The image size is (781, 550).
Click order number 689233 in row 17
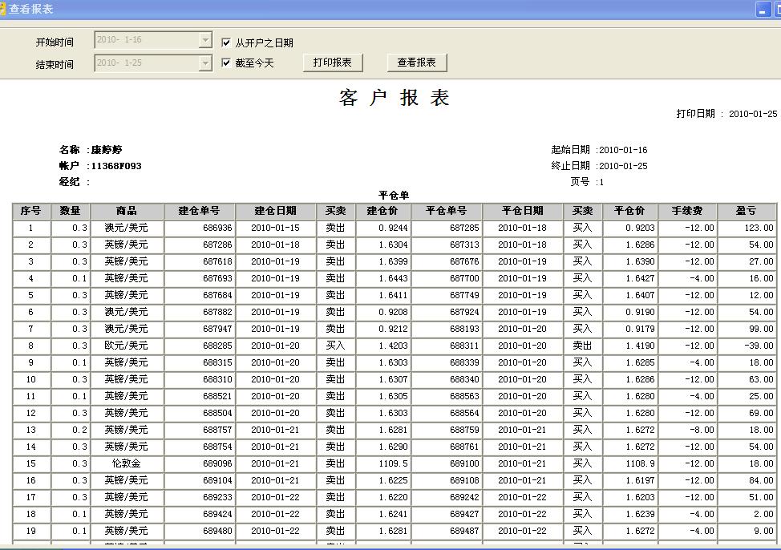coord(217,497)
